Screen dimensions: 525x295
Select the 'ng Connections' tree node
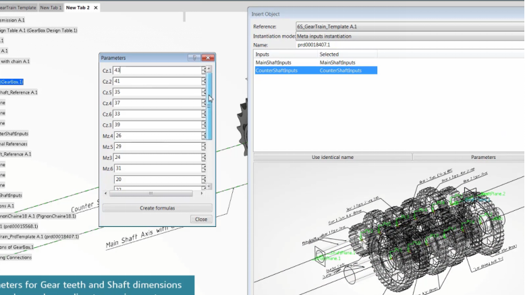[16, 257]
